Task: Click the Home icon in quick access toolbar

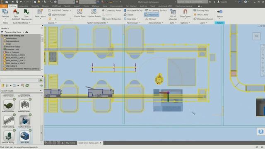Action: [x=35, y=2]
